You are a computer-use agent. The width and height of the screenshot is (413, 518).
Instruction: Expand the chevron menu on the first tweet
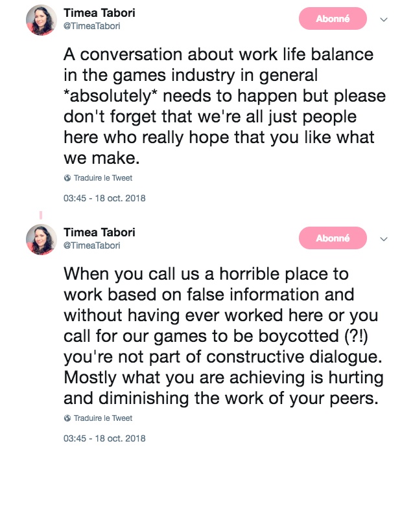(x=383, y=20)
